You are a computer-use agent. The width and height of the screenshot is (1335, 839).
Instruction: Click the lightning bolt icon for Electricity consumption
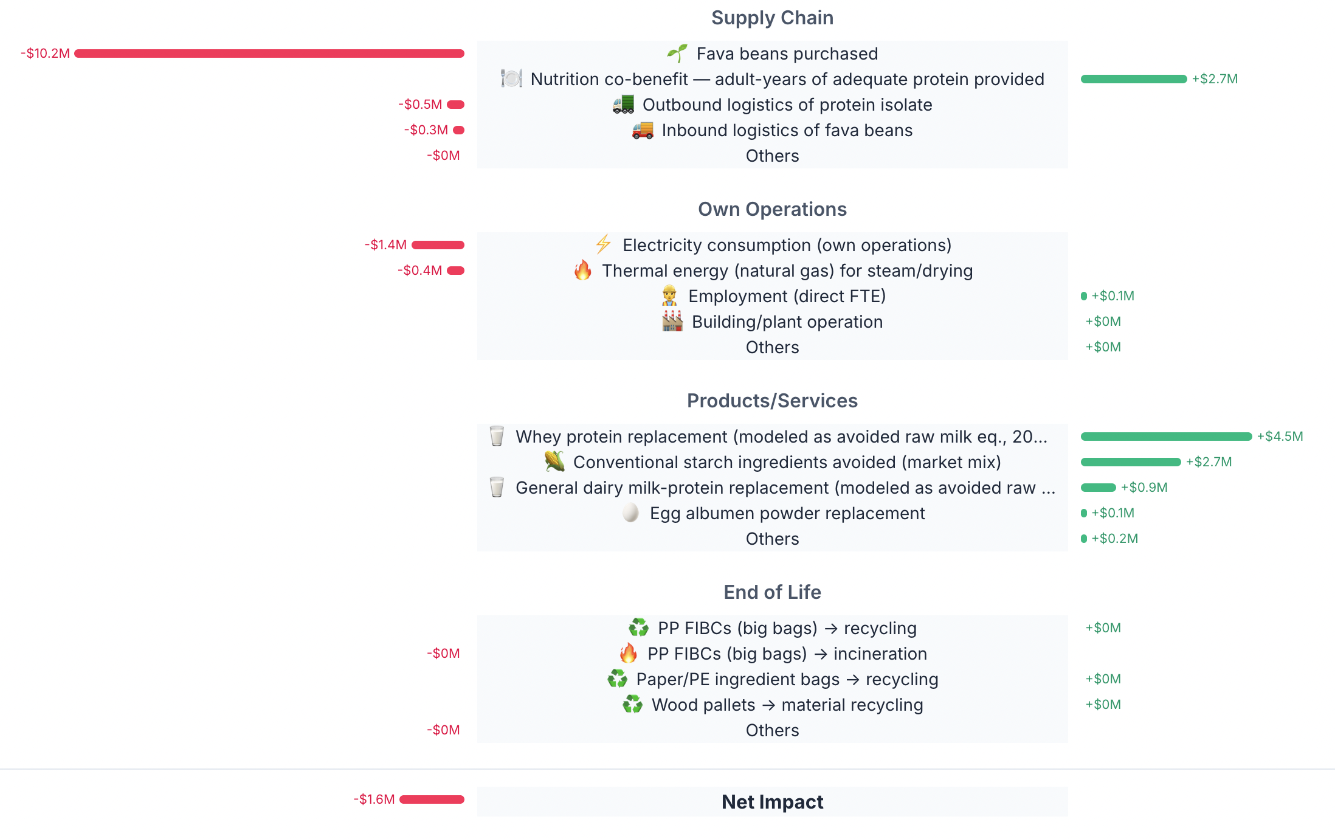603,245
